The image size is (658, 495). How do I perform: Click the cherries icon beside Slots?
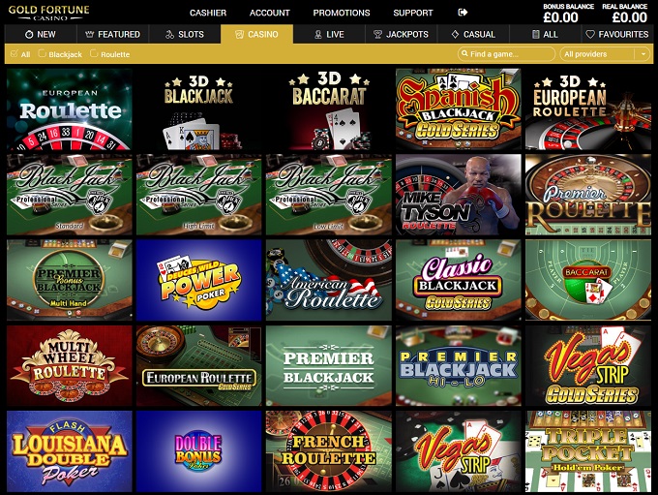[169, 35]
